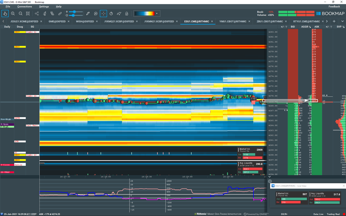The image size is (346, 216).
Task: Click the chart Market Vol. 2909 widget
Action: (x=250, y=154)
